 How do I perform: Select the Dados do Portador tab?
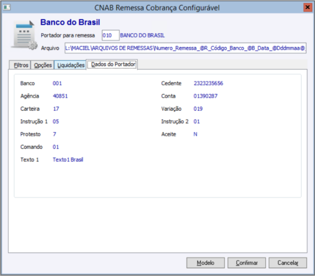pos(112,65)
